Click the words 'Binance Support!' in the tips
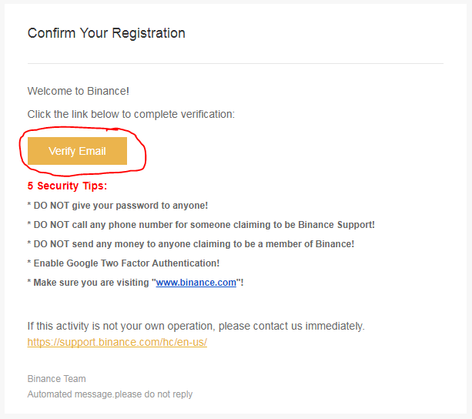472x419 pixels. pos(336,225)
